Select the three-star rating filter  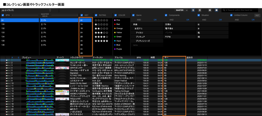pyautogui.click(x=102, y=32)
